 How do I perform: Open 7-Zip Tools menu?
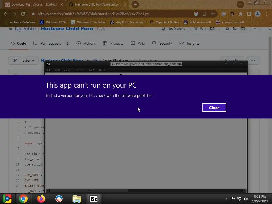click(92, 70)
